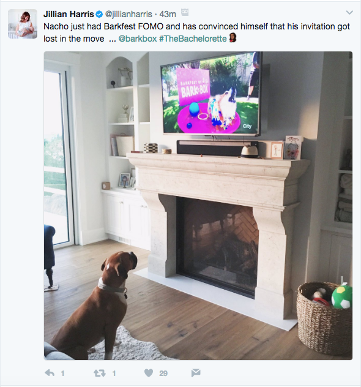Screen dimensions: 361x387
Task: Open the boxer dog living room photo
Action: pos(198,205)
